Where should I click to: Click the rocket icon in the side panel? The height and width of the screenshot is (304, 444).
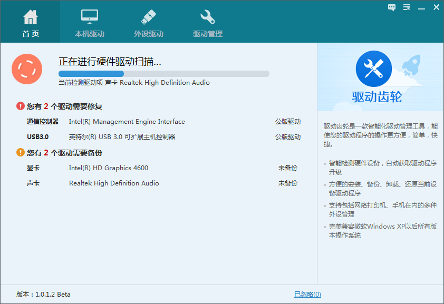pyautogui.click(x=411, y=65)
